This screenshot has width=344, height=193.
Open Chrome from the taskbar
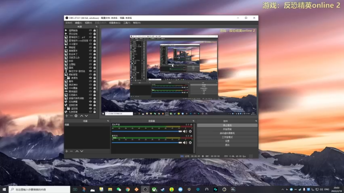pos(128,190)
